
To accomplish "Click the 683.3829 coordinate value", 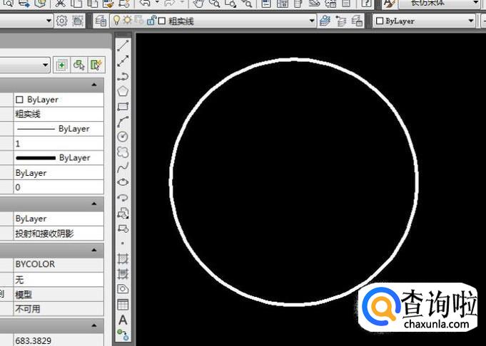I will [59, 340].
